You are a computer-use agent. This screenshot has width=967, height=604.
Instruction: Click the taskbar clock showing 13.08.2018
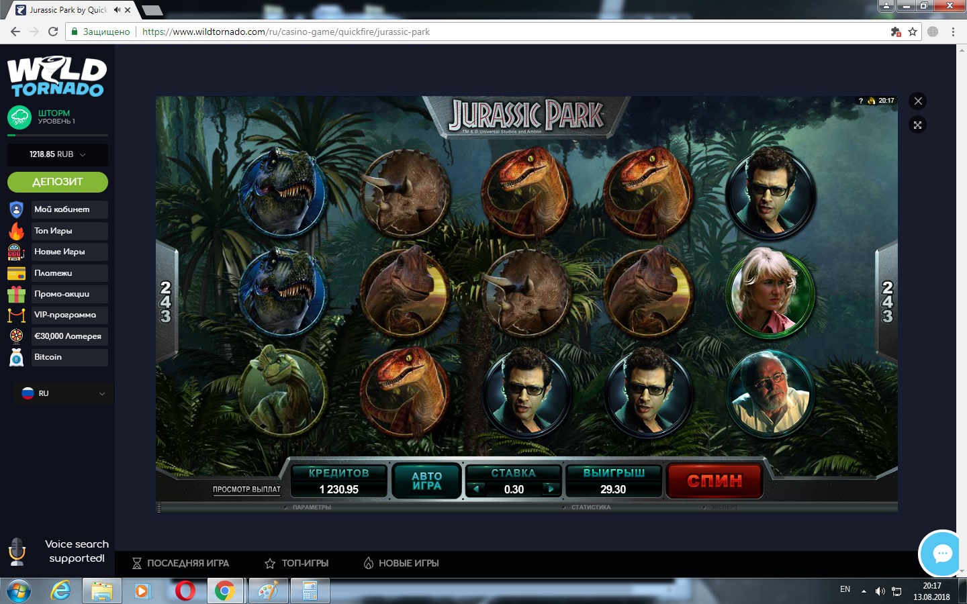click(x=931, y=591)
